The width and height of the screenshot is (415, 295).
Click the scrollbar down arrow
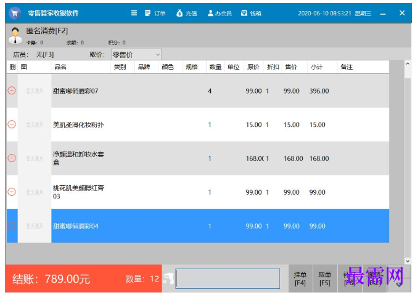[x=408, y=261]
